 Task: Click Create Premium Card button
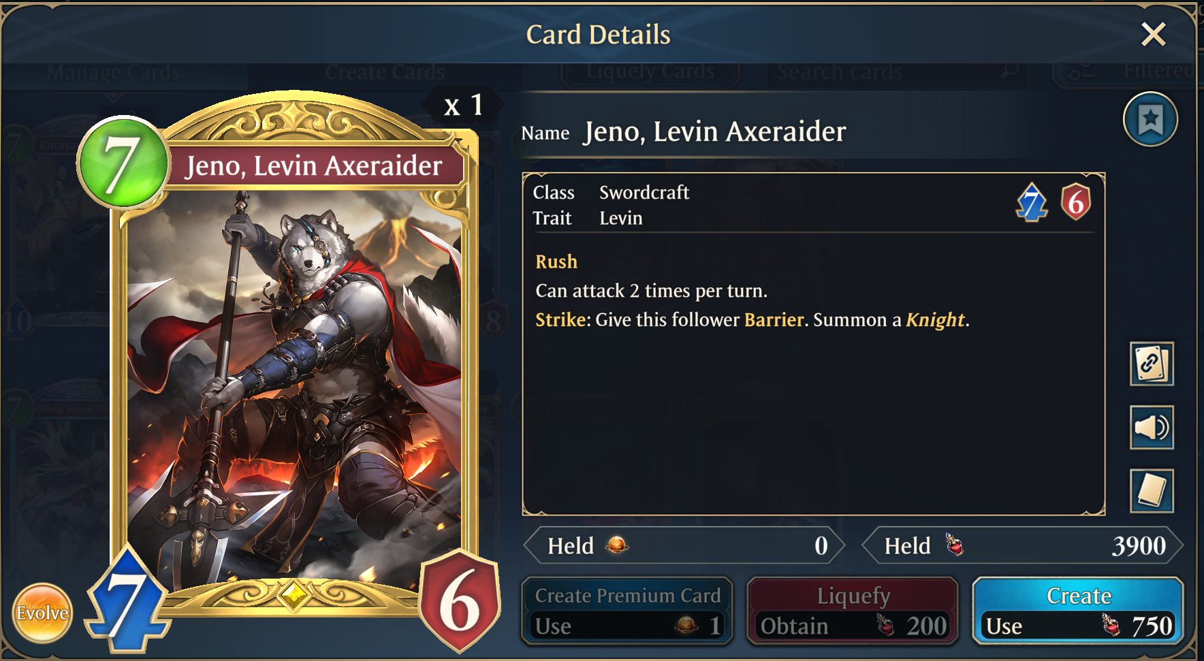click(x=627, y=611)
